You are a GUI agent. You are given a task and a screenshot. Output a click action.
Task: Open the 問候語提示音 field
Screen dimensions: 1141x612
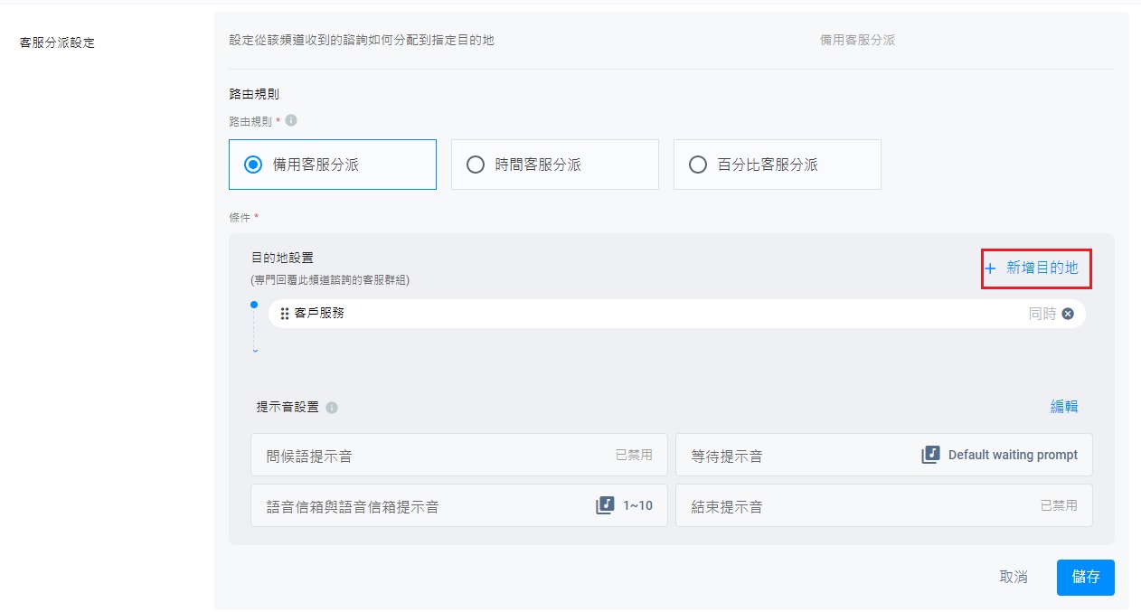pos(459,455)
